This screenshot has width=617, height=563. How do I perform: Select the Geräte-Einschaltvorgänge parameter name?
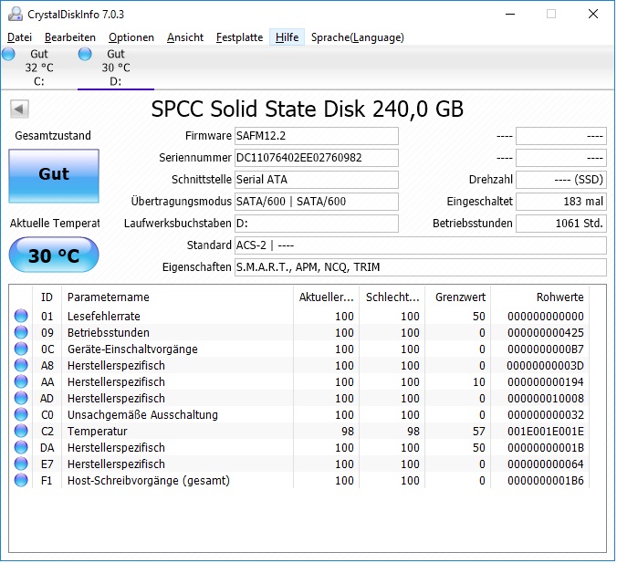132,349
